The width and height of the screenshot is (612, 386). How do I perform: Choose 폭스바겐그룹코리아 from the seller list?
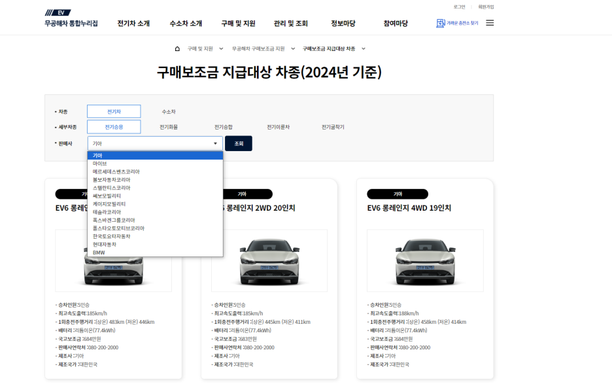pyautogui.click(x=156, y=220)
